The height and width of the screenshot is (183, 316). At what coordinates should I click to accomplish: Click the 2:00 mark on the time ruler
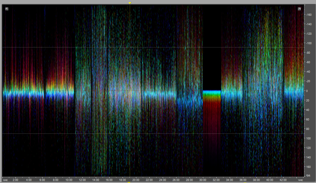point(15,180)
